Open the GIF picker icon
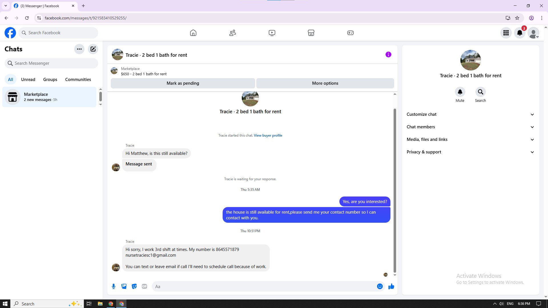Screen dimensions: 548x308 click(144, 286)
